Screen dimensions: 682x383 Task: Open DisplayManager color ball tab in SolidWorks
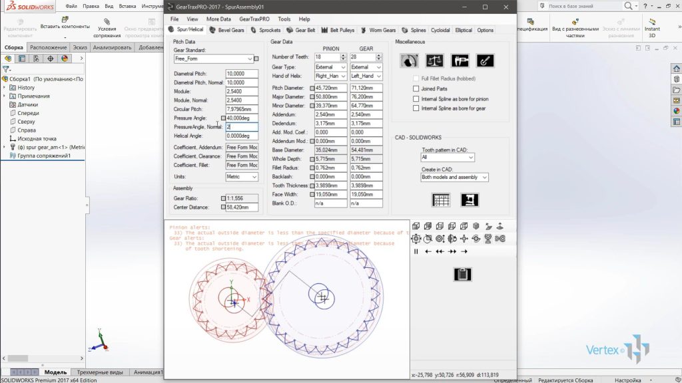(65, 59)
